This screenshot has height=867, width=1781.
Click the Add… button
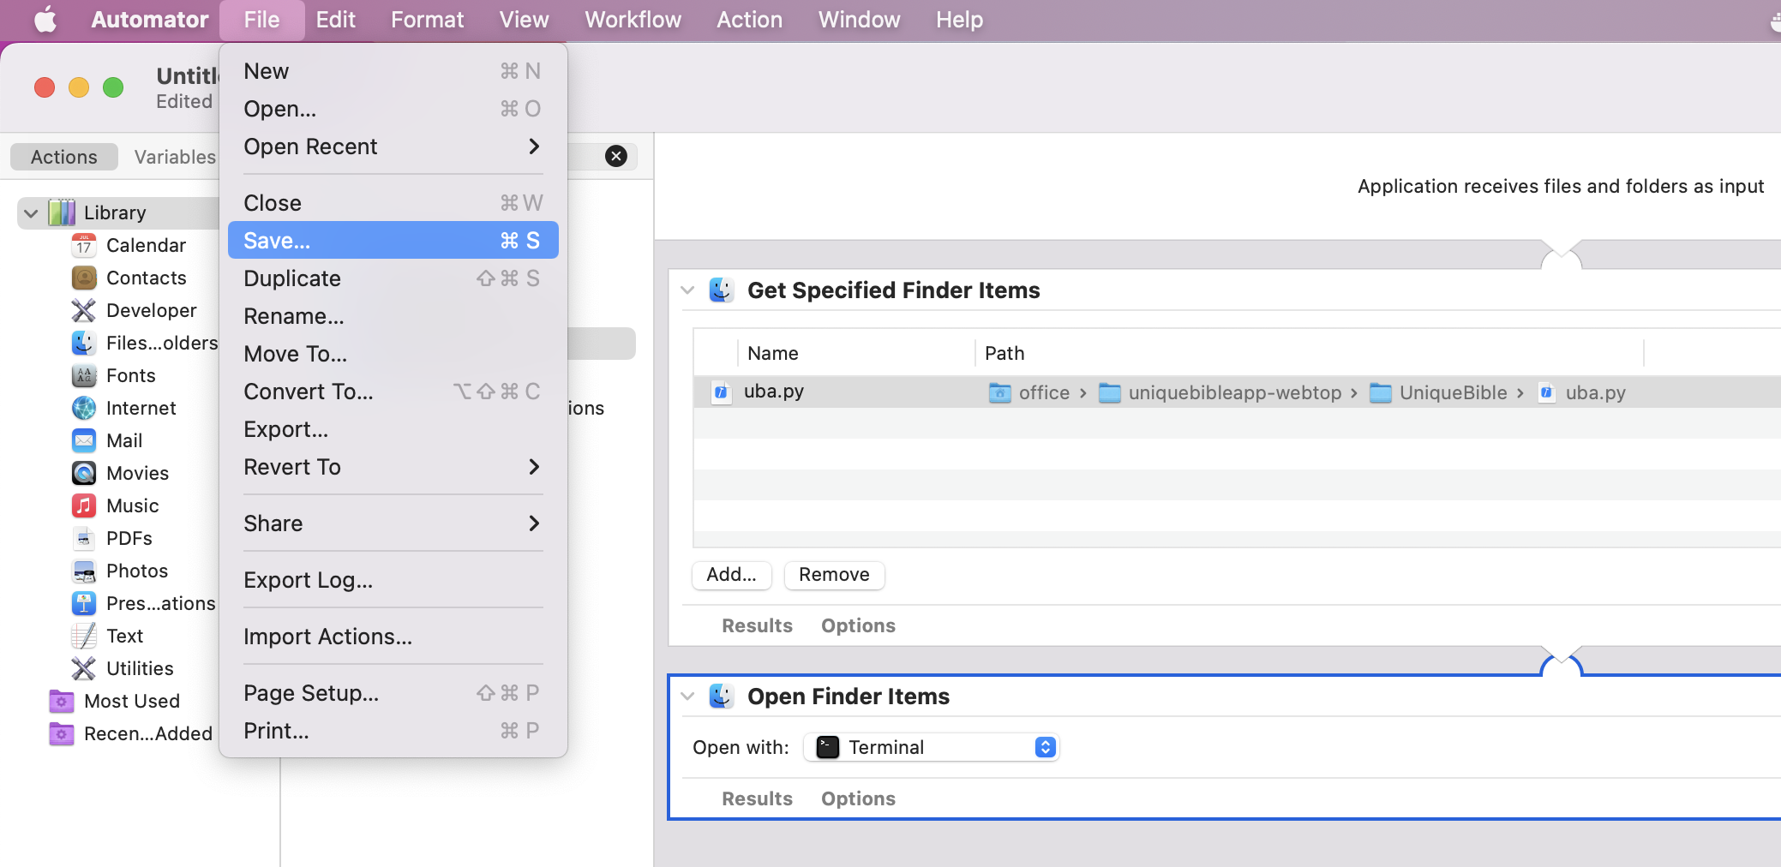coord(731,575)
